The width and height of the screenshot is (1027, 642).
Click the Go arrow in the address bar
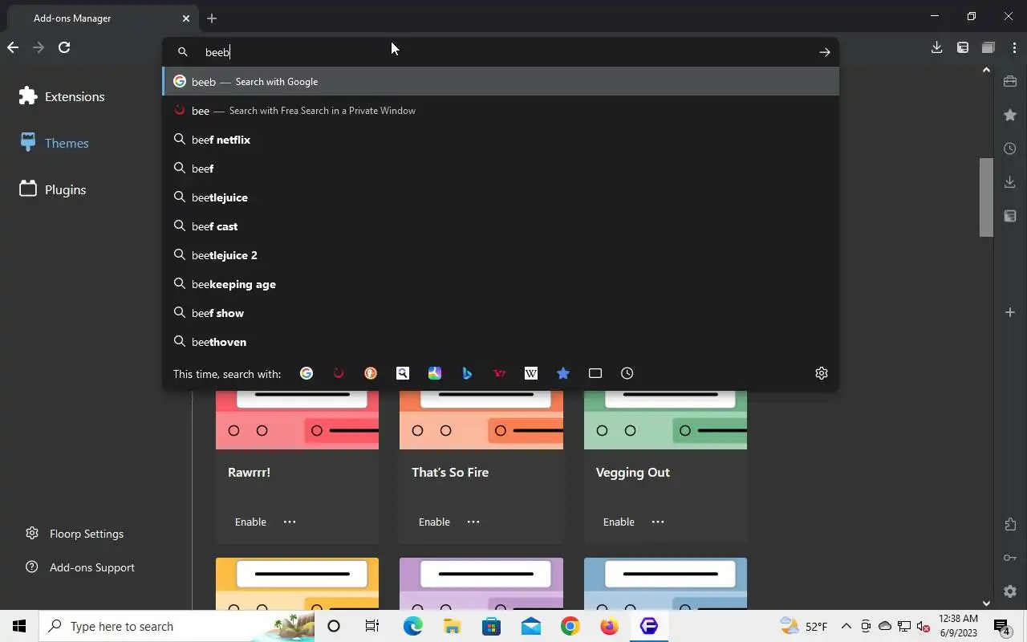pyautogui.click(x=824, y=52)
